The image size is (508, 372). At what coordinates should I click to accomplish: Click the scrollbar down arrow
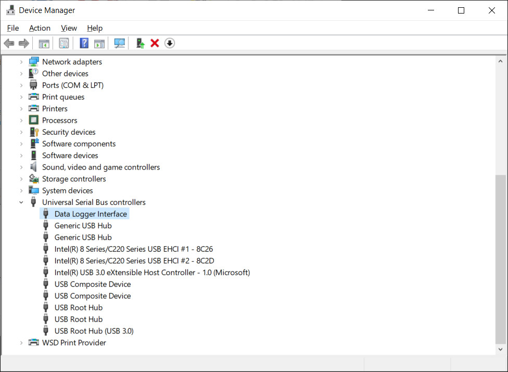point(501,349)
